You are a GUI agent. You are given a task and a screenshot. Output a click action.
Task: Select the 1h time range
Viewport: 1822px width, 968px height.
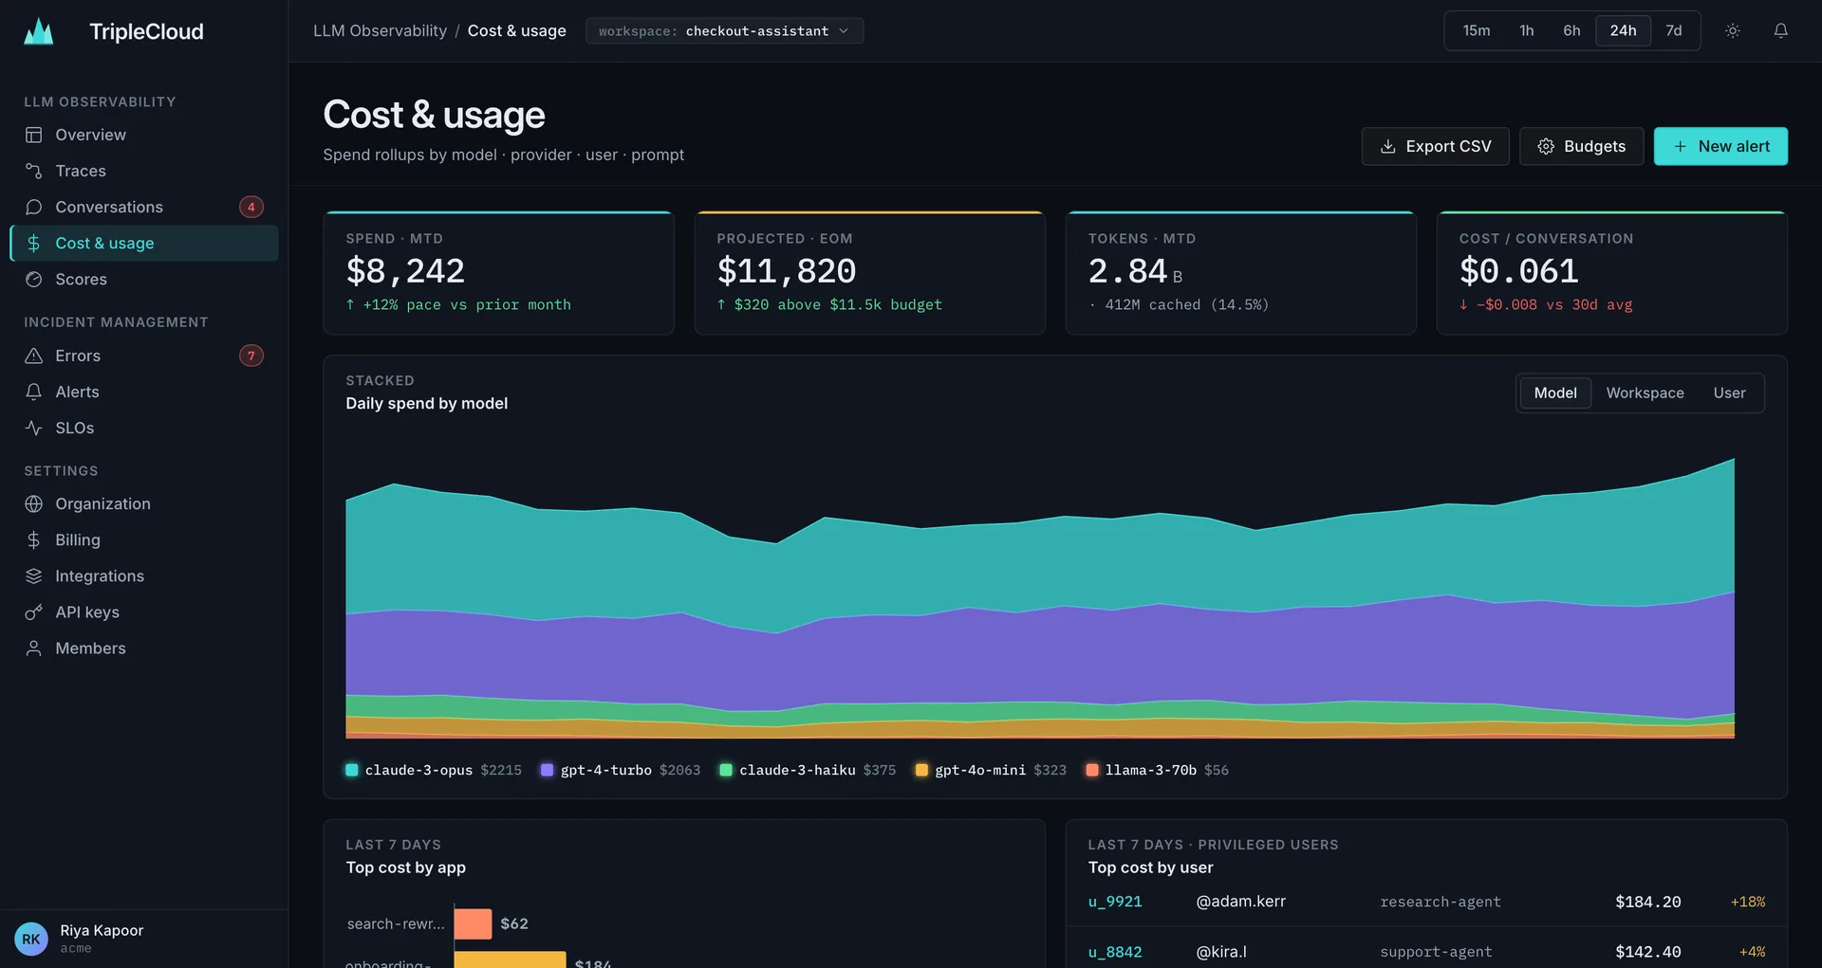click(1526, 30)
